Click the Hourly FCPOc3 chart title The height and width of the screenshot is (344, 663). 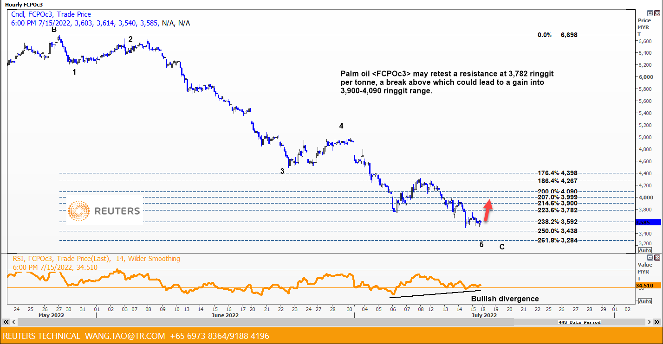point(24,4)
